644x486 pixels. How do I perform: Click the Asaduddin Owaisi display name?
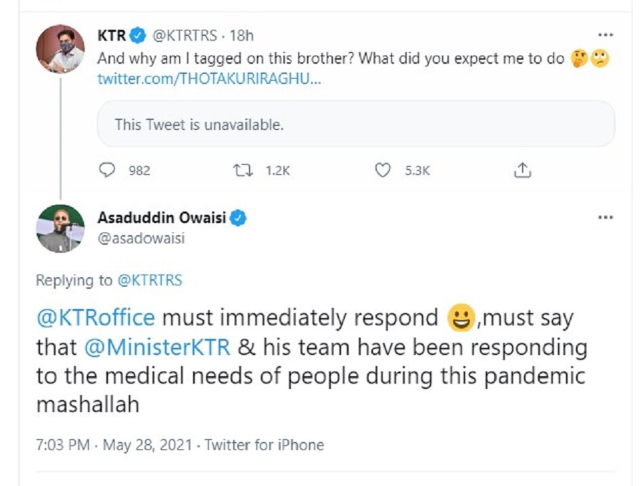coord(161,218)
